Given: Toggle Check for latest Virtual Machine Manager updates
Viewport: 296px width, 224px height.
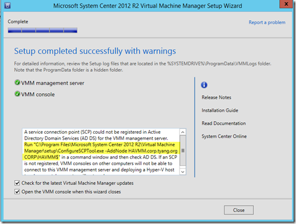Looking at the screenshot, I should click(17, 183).
